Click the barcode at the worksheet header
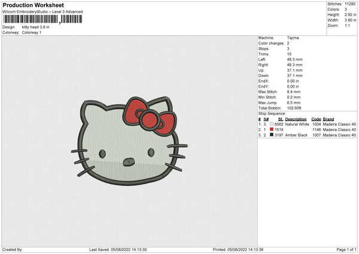This screenshot has width=359, height=254. tap(42, 19)
